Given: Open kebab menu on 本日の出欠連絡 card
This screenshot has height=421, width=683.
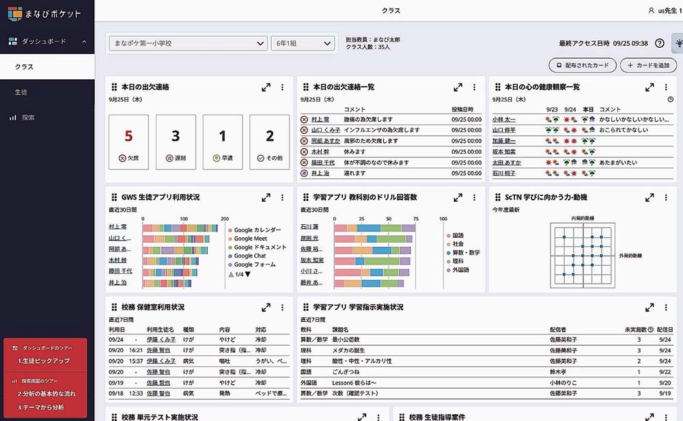Looking at the screenshot, I should (283, 87).
